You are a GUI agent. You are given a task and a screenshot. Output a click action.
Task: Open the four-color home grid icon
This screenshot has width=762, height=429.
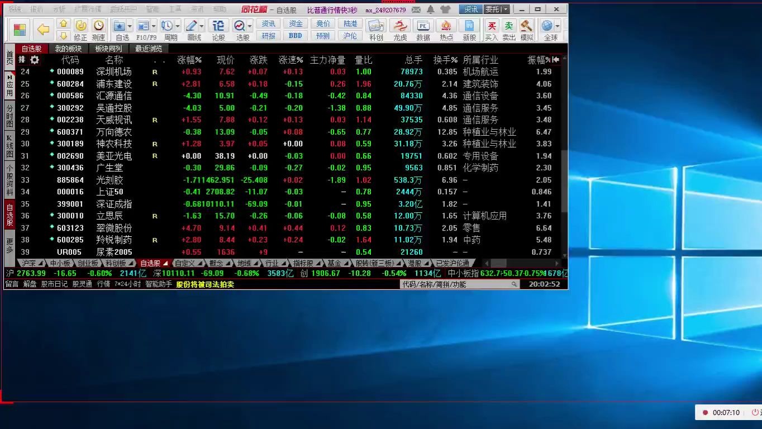pos(20,30)
